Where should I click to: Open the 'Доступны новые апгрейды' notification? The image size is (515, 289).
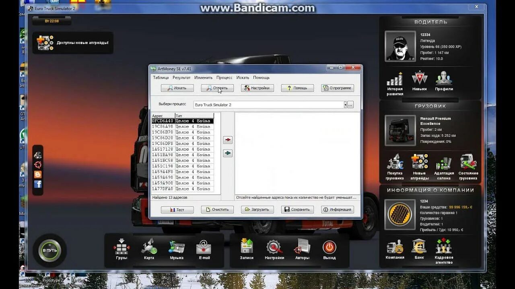(73, 43)
